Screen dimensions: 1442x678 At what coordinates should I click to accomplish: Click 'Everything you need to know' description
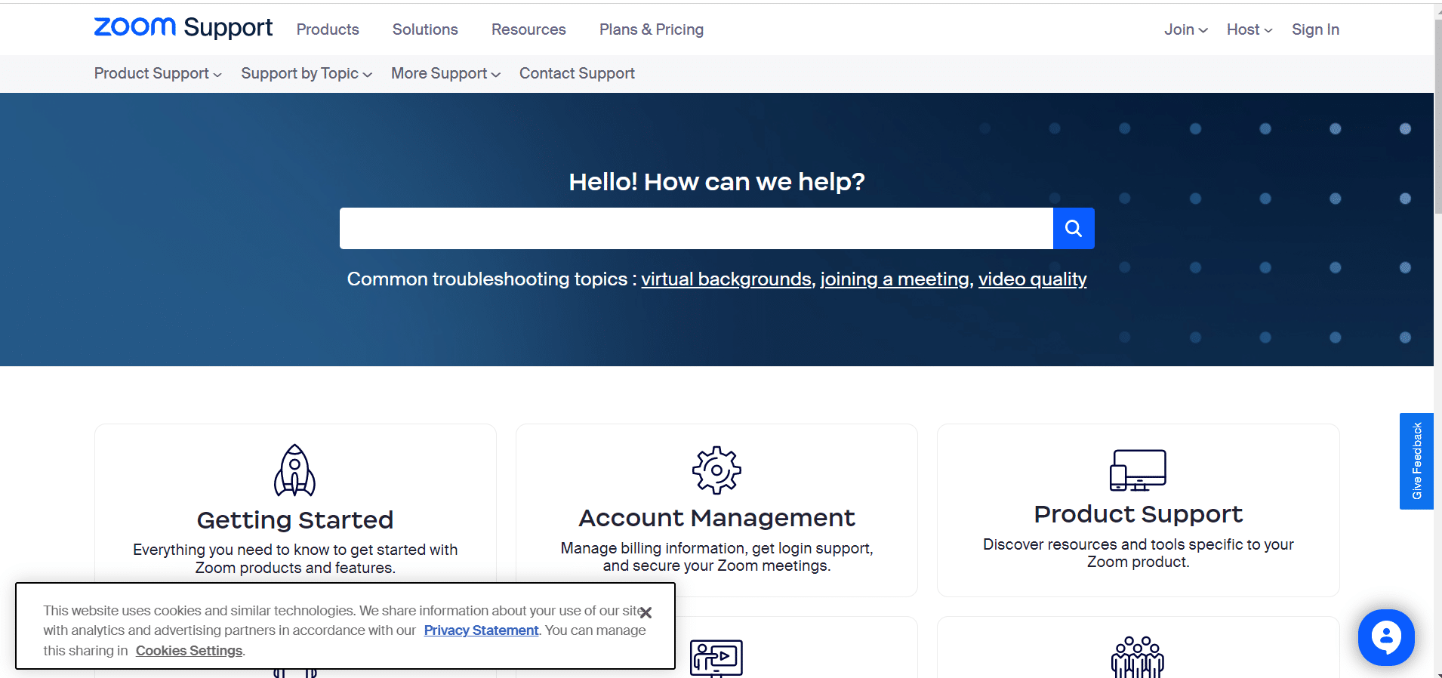[x=295, y=559]
